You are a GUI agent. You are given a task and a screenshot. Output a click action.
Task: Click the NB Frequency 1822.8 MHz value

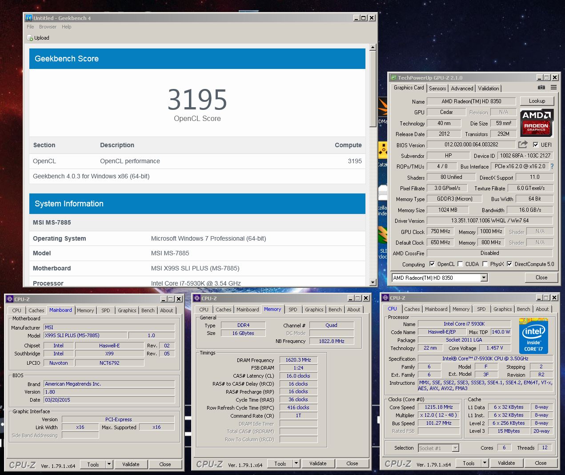pos(332,341)
